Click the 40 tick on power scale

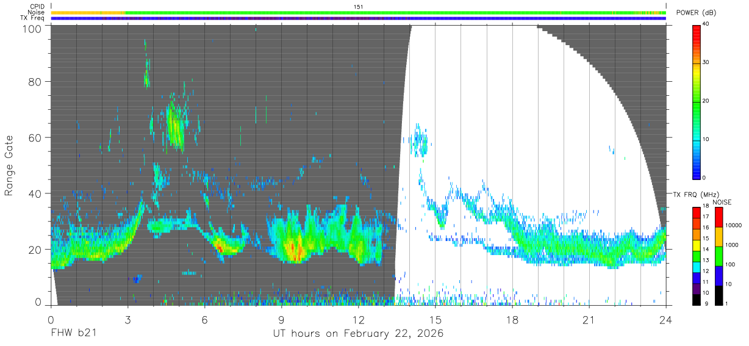706,24
